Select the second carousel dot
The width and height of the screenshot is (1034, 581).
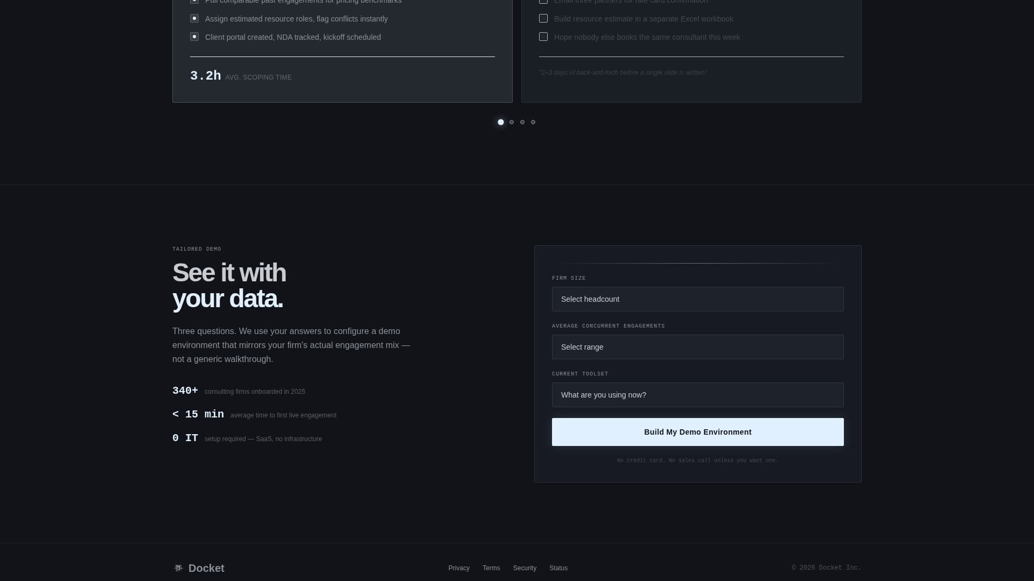point(512,122)
